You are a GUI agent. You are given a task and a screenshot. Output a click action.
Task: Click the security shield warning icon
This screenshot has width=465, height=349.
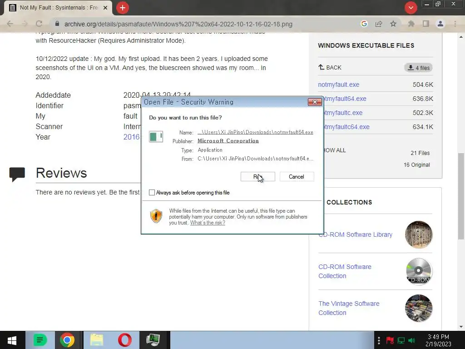click(x=156, y=216)
